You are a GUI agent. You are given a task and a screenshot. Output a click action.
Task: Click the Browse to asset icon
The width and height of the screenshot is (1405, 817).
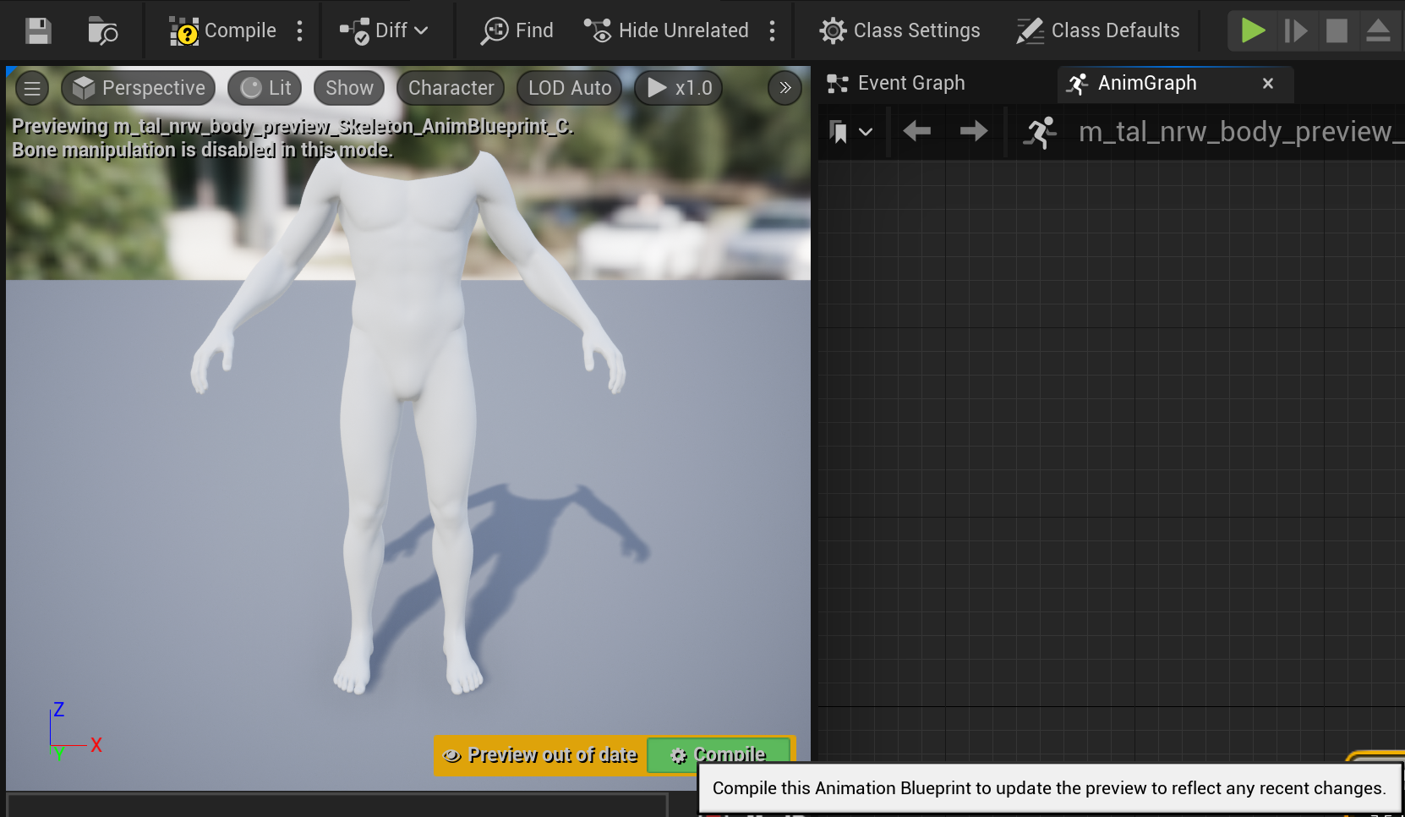click(x=102, y=31)
